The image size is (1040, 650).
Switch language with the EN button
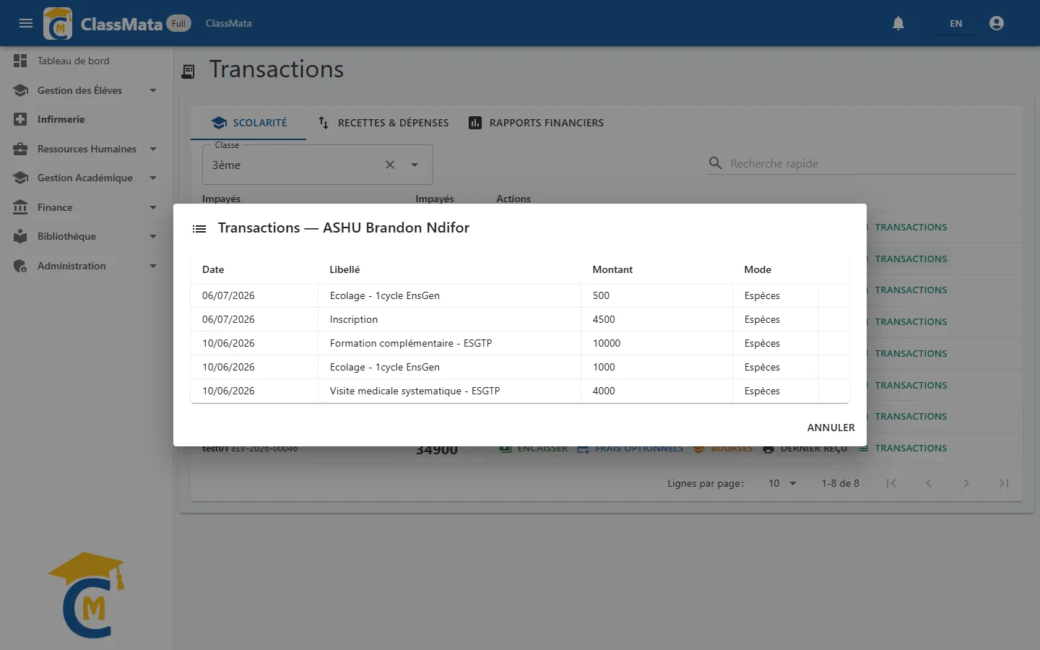click(955, 23)
